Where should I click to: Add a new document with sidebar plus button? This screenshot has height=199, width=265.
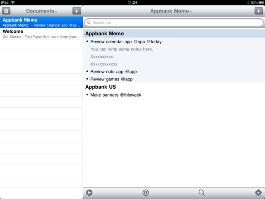(x=77, y=11)
